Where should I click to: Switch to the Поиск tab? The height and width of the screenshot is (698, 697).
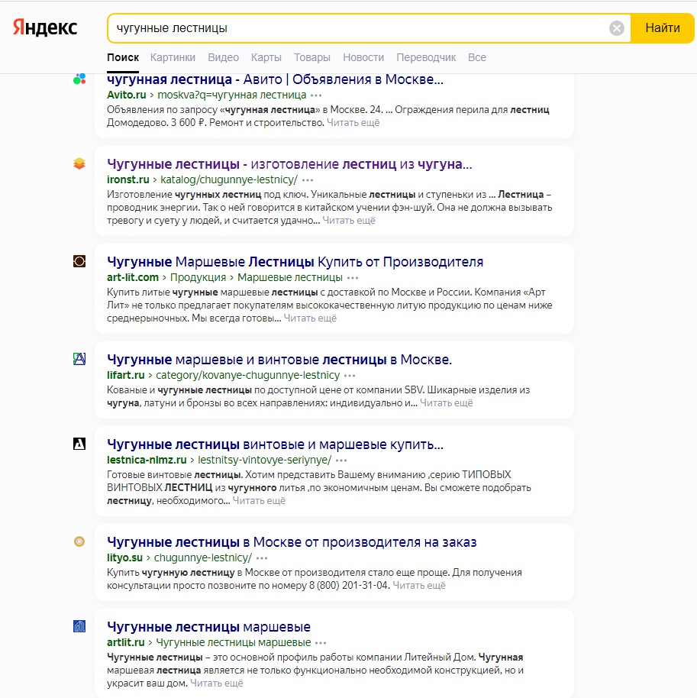coord(123,57)
